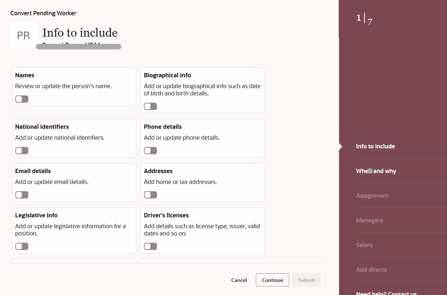The width and height of the screenshot is (447, 295).
Task: Click the disabled Submit button
Action: coord(307,280)
